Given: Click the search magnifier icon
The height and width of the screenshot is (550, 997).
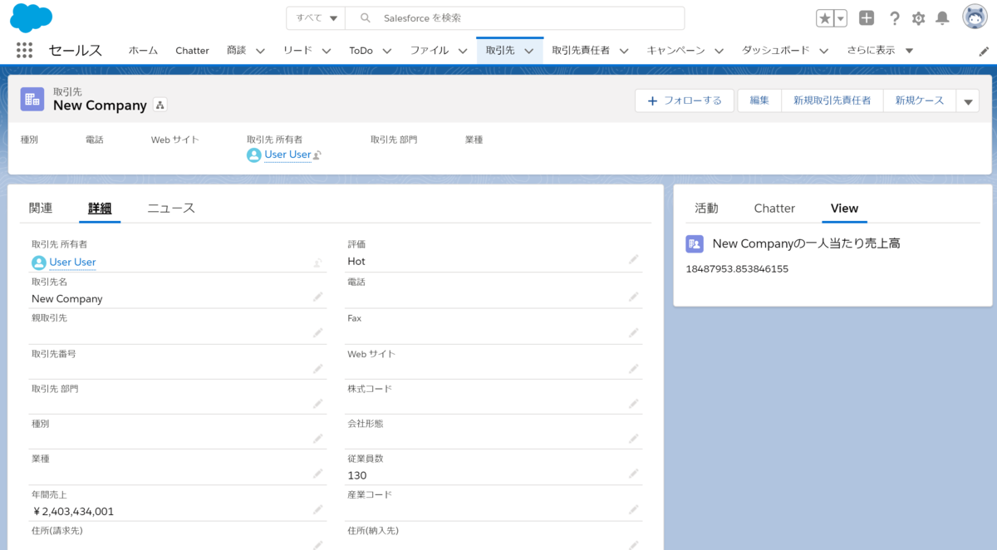Looking at the screenshot, I should 365,18.
